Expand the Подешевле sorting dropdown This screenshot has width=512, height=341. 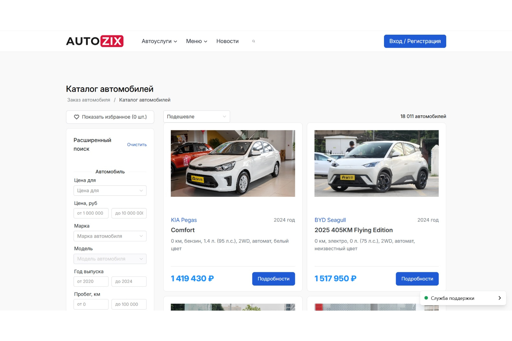click(196, 117)
